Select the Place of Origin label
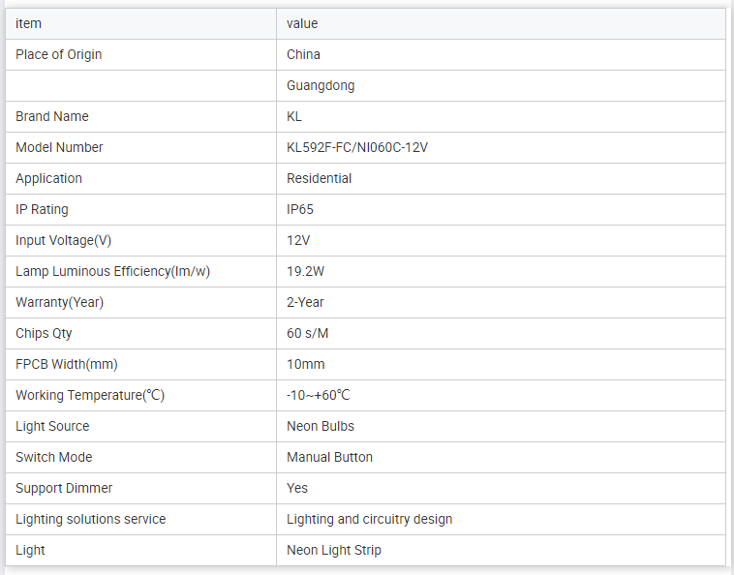Viewport: 734px width, 575px height. click(x=58, y=54)
